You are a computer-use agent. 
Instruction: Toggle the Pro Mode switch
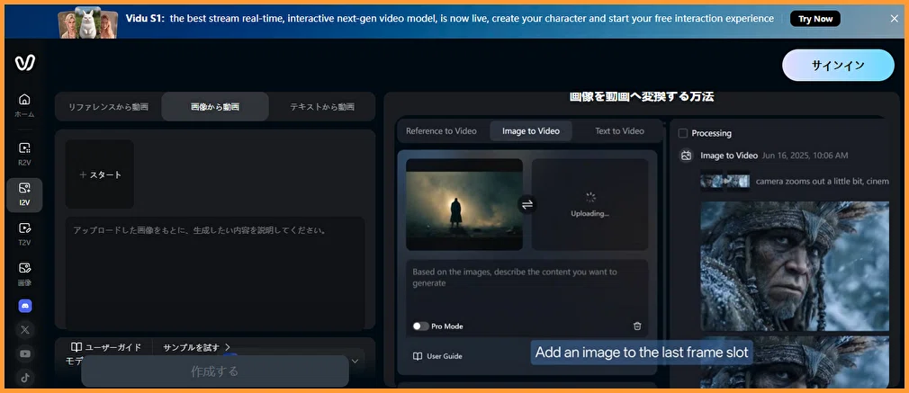(x=420, y=326)
